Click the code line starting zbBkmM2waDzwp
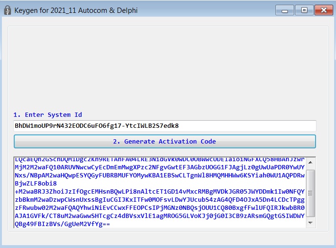336x248 pixels. tap(160, 199)
